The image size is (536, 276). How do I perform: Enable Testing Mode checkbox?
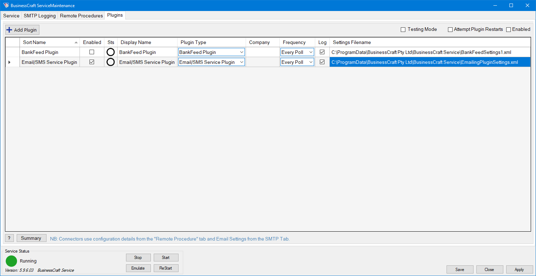[x=403, y=29]
